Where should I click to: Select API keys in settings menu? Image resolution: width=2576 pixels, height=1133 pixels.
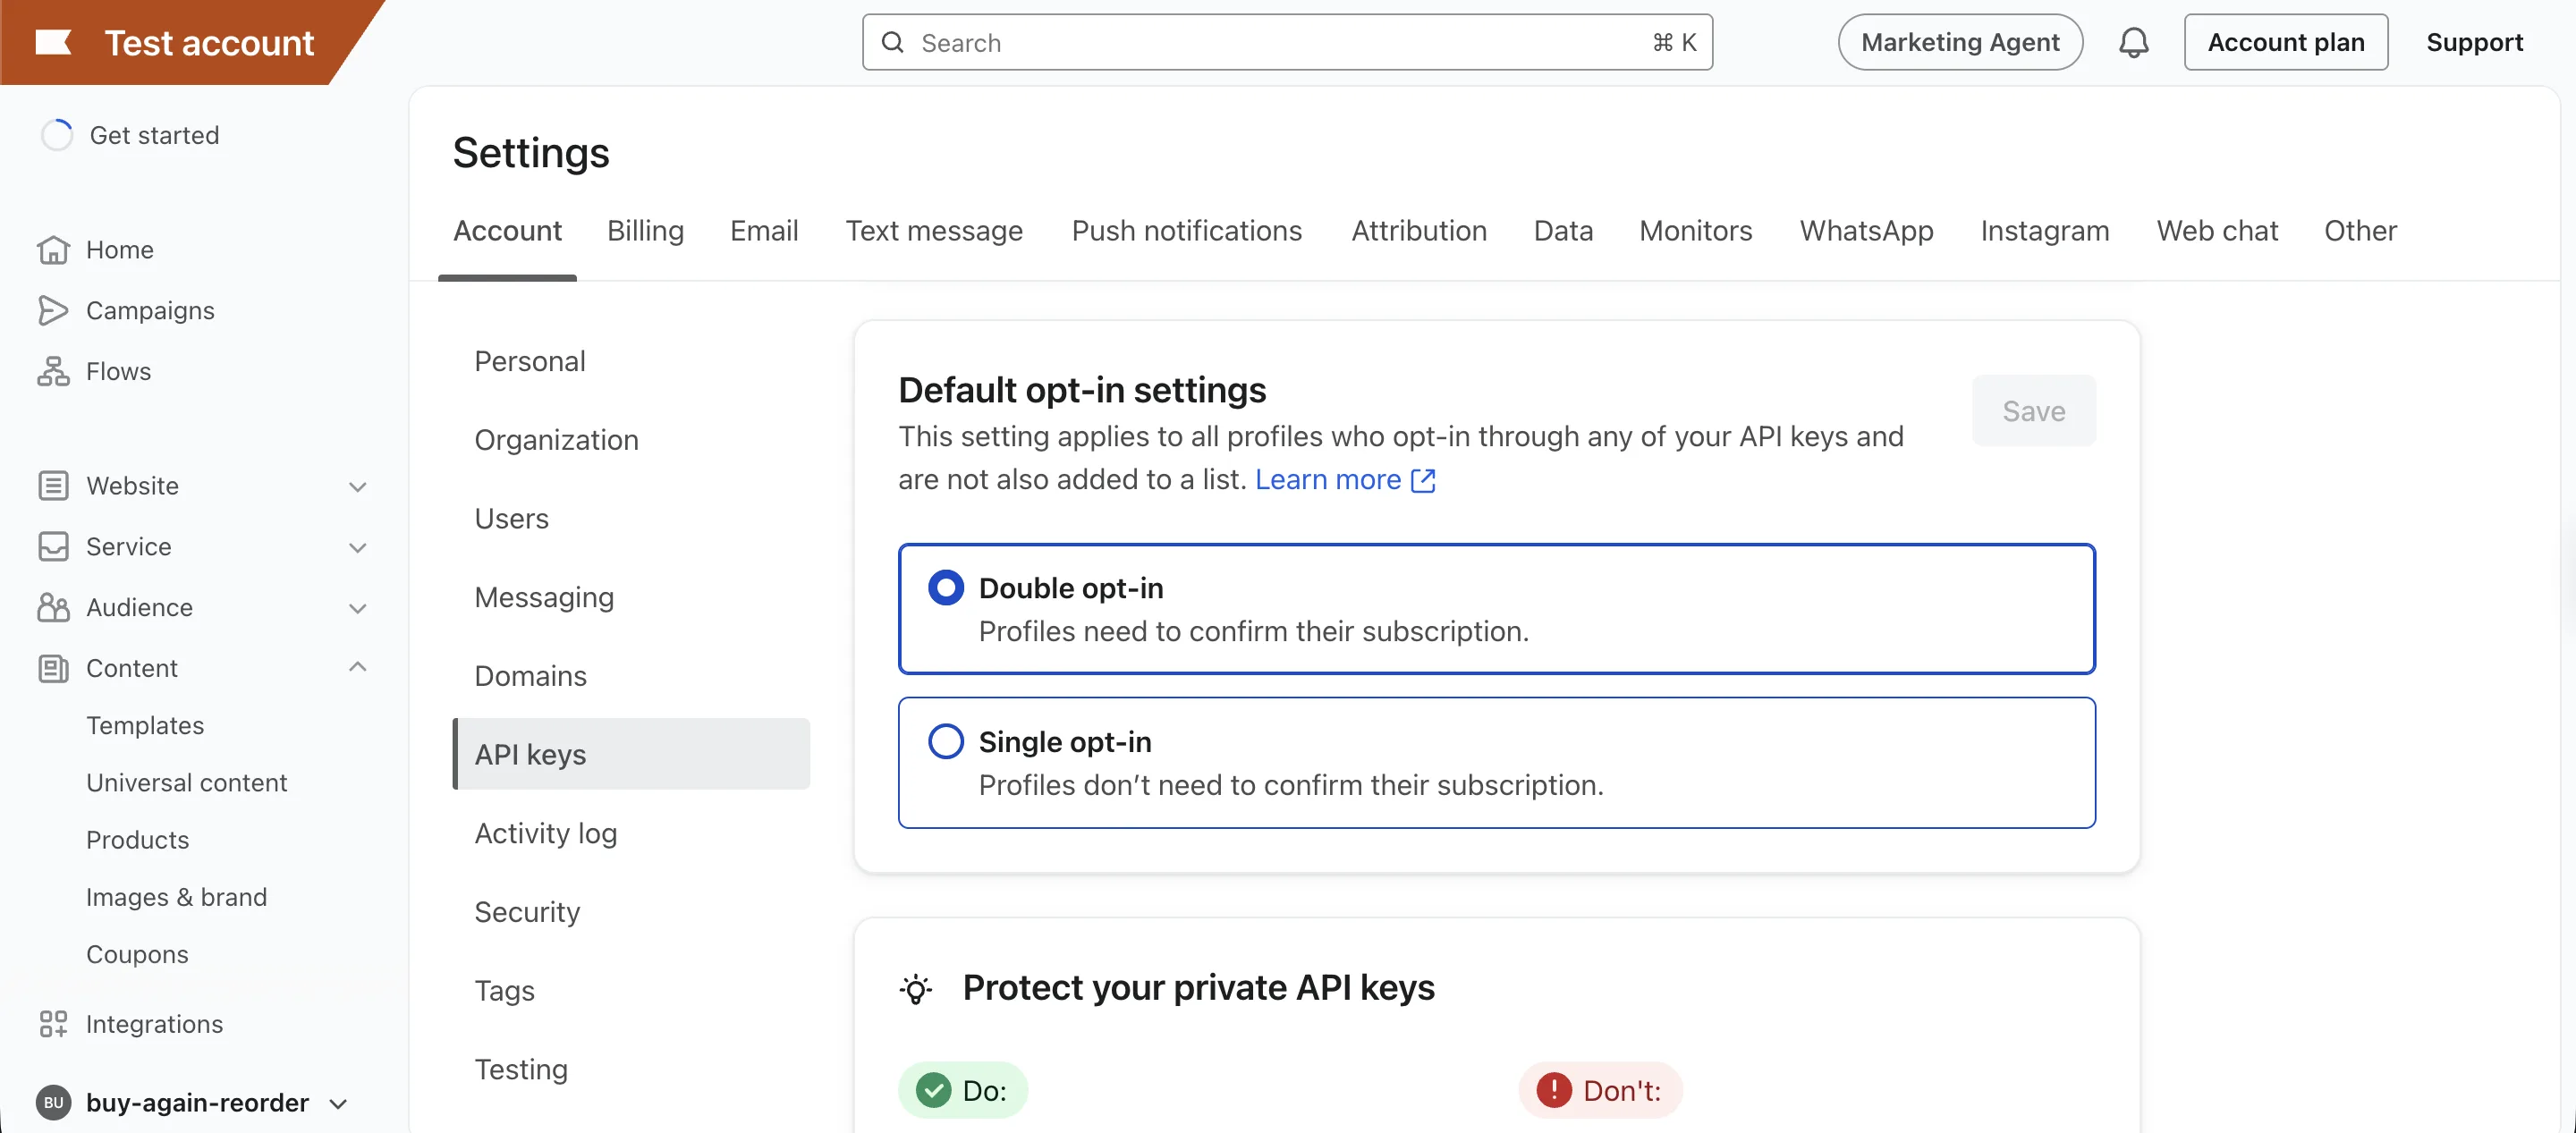[631, 754]
